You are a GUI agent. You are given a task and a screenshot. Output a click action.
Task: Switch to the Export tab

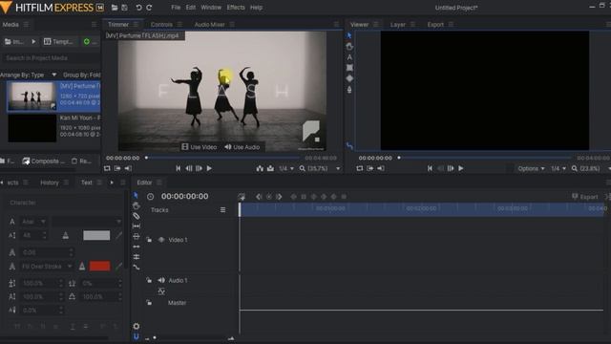[435, 25]
